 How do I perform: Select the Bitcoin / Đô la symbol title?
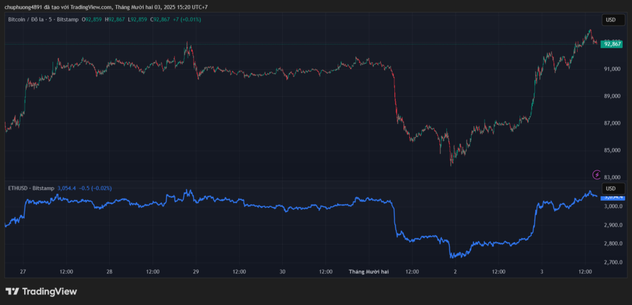(x=43, y=20)
